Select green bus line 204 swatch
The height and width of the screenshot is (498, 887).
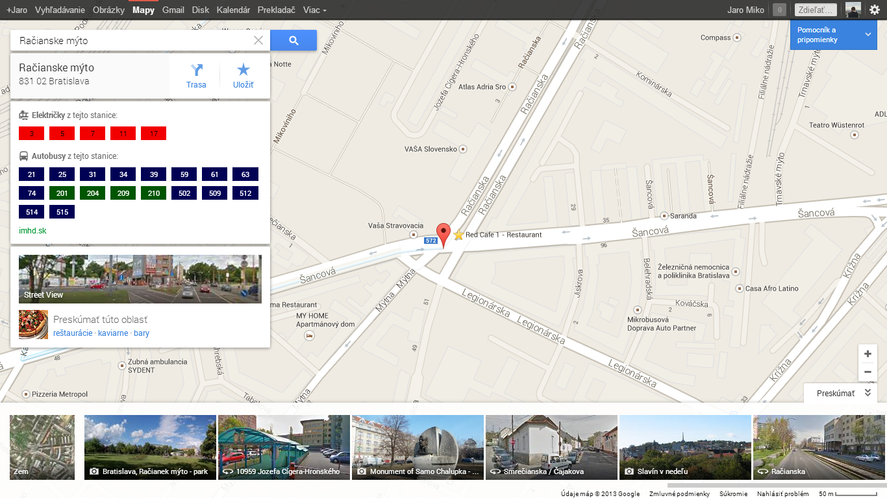pos(93,193)
